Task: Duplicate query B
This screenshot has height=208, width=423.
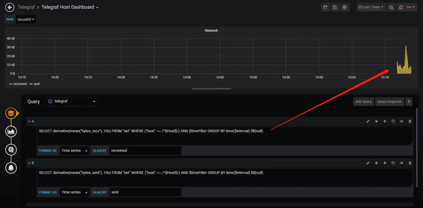Action: (x=393, y=163)
